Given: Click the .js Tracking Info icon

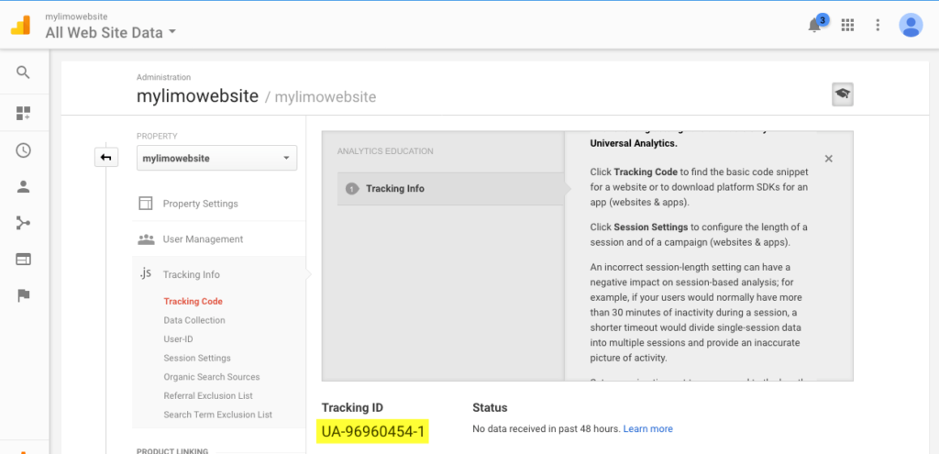Looking at the screenshot, I should (x=146, y=273).
